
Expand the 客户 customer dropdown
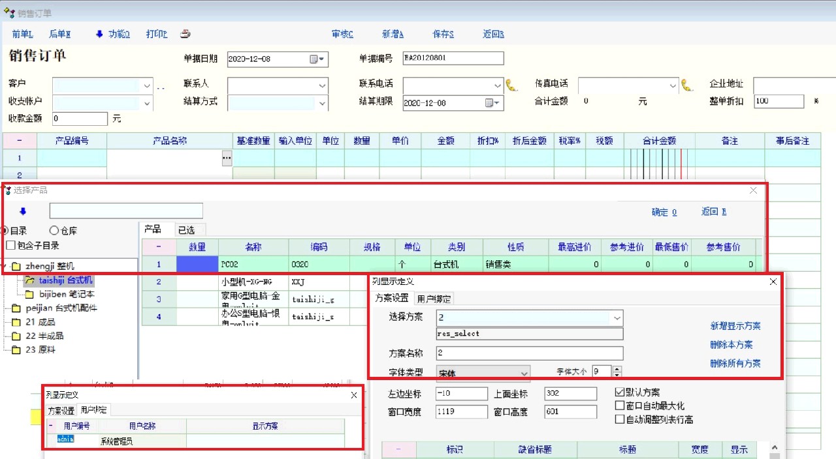[146, 85]
